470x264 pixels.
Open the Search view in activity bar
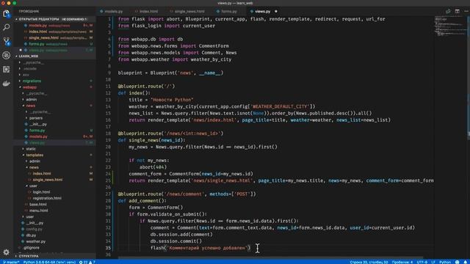7,27
